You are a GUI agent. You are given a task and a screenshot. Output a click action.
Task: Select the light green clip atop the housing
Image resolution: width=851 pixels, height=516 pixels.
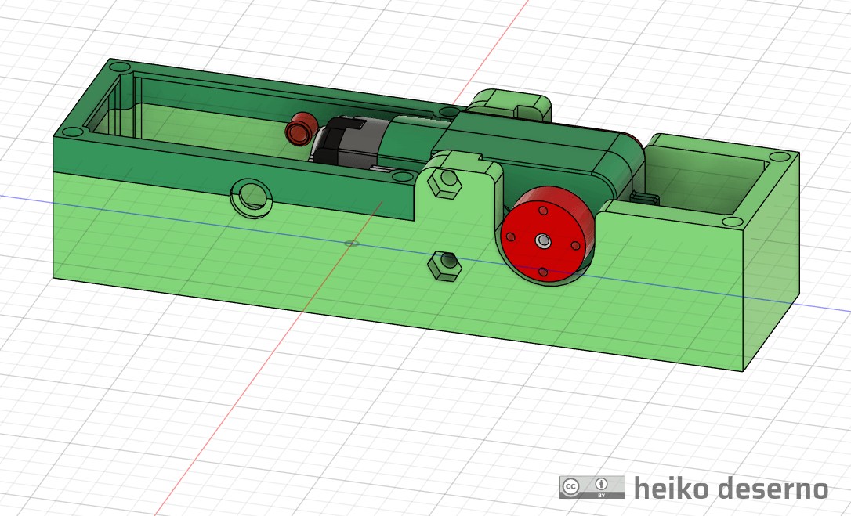(x=510, y=103)
